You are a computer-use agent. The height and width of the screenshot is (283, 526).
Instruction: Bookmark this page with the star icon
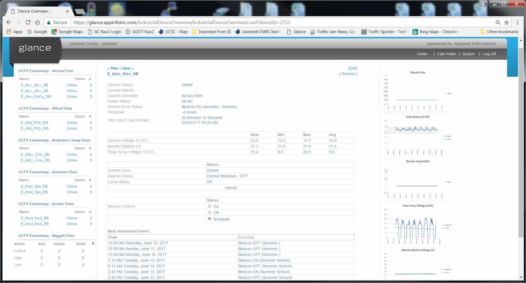pyautogui.click(x=507, y=22)
